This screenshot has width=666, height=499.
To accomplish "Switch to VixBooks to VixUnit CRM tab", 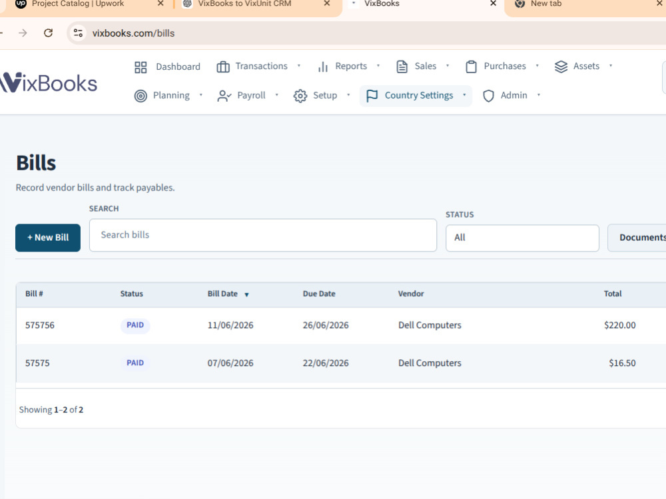I will 244,4.
